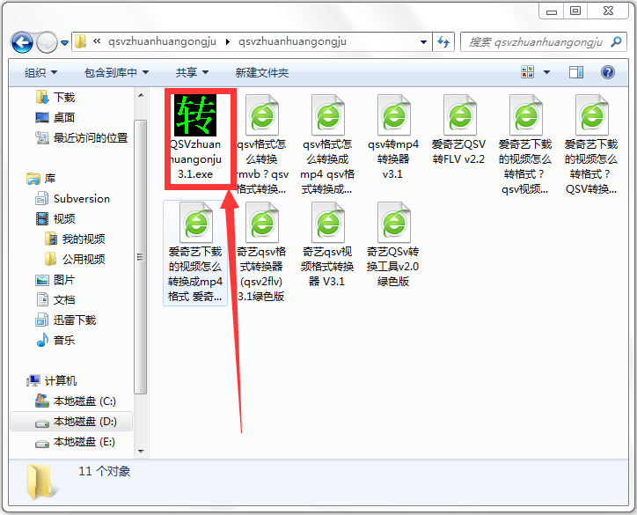Select the qsv转mp4转换器 v3.1 shortcut icon
The height and width of the screenshot is (515, 637).
(393, 115)
